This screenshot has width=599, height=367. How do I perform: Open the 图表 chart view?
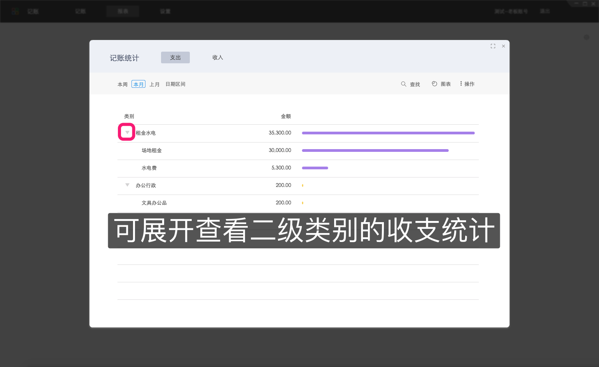[441, 84]
